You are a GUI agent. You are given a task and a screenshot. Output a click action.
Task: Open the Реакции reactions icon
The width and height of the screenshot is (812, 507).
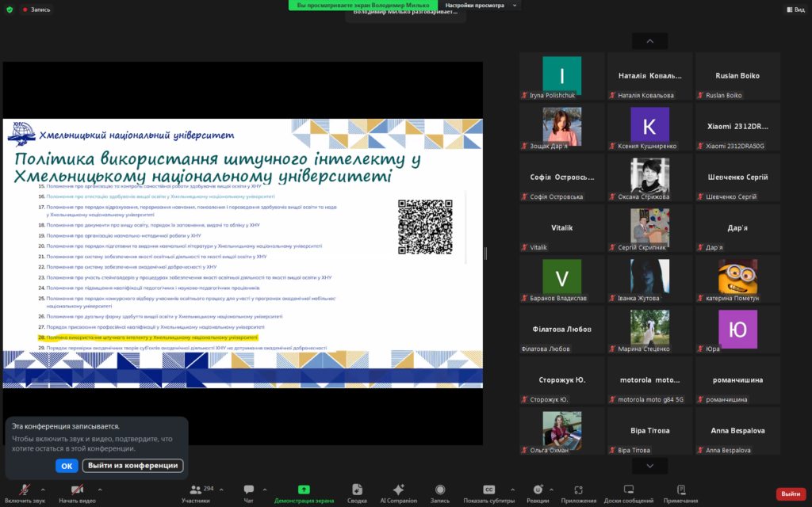click(538, 490)
